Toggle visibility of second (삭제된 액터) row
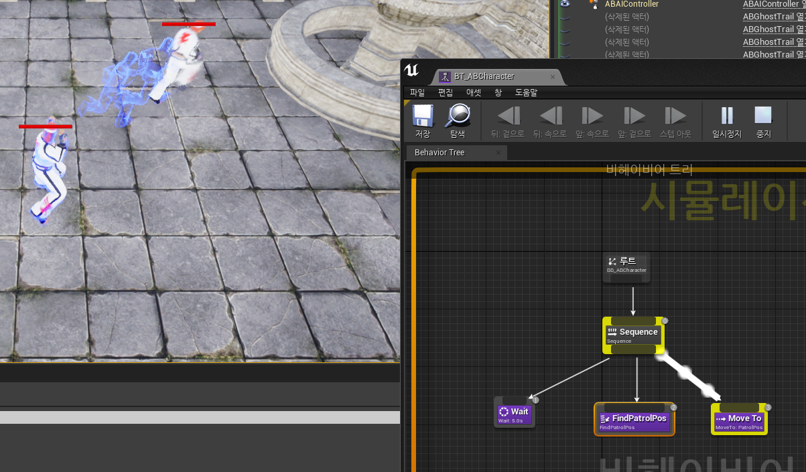The height and width of the screenshot is (472, 806). click(x=565, y=29)
